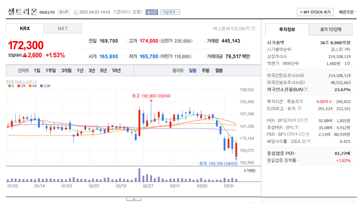Select the 10년 line chart period
361x203 pixels.
click(116, 70)
